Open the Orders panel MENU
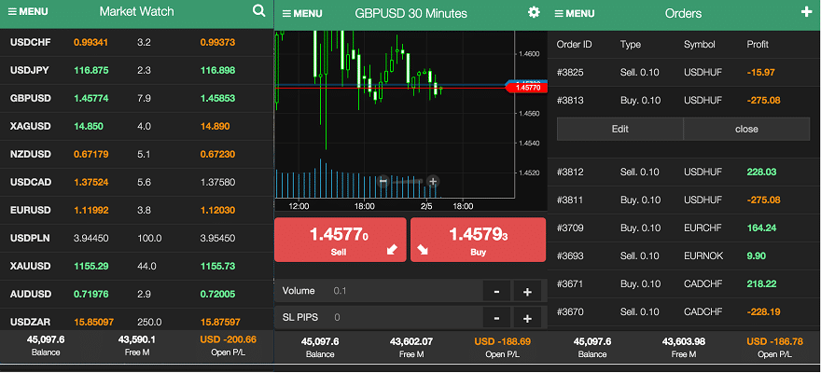Image resolution: width=821 pixels, height=373 pixels. [574, 13]
